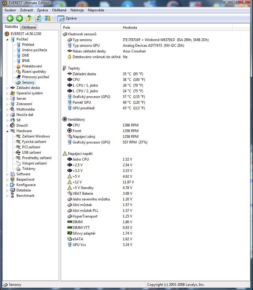Viewport: 253px width, 290px height.
Task: Click the Napájecí napětí warning icon
Action: tap(65, 153)
